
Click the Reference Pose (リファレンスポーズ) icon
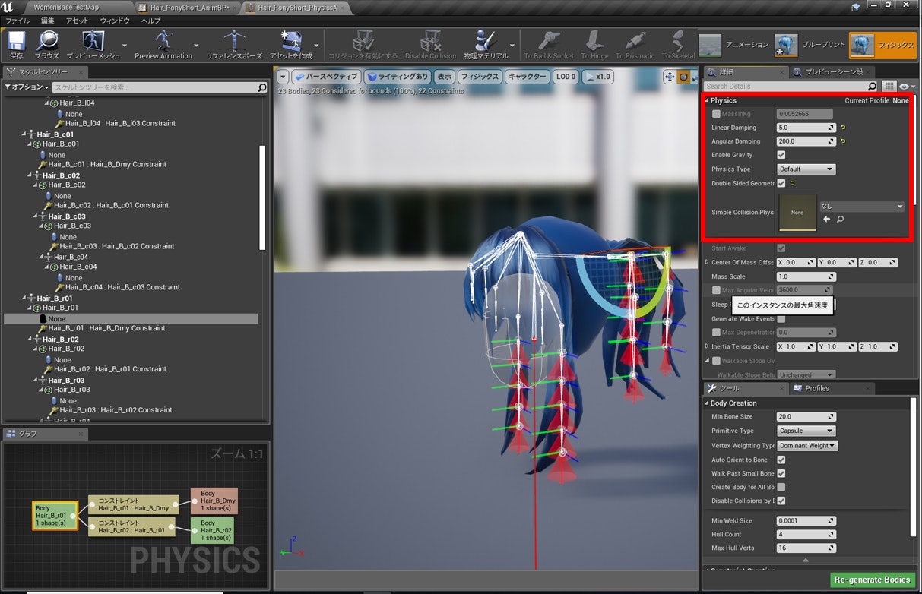pyautogui.click(x=233, y=41)
